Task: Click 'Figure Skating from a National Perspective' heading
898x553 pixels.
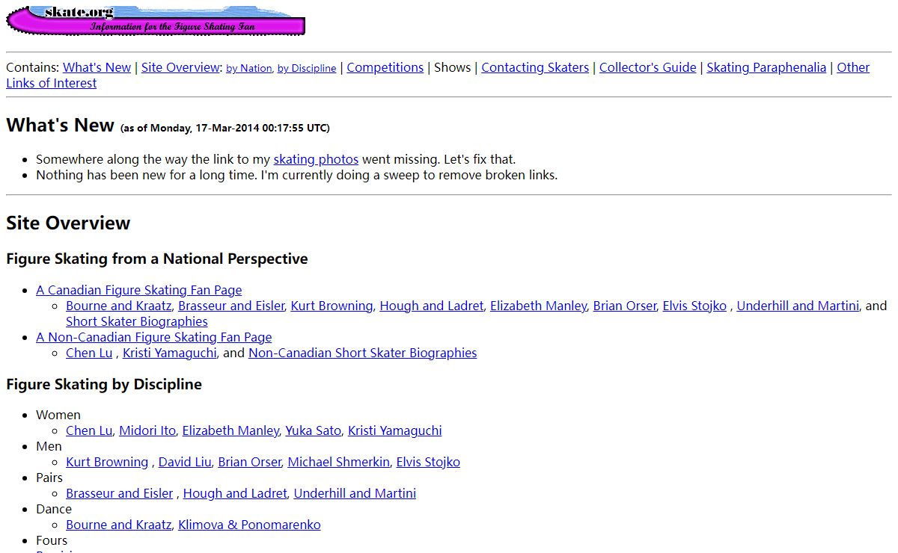Action: (157, 259)
